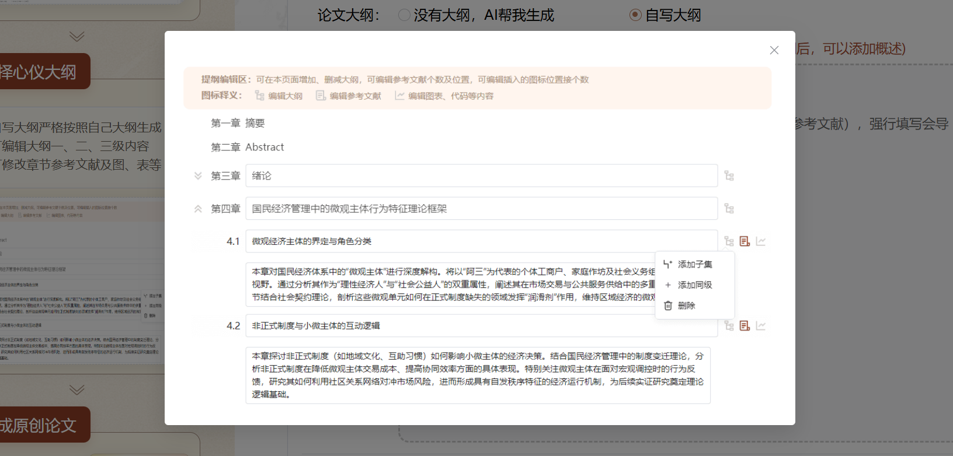Click 编辑大纲 legend icon in hint bar

coord(260,96)
